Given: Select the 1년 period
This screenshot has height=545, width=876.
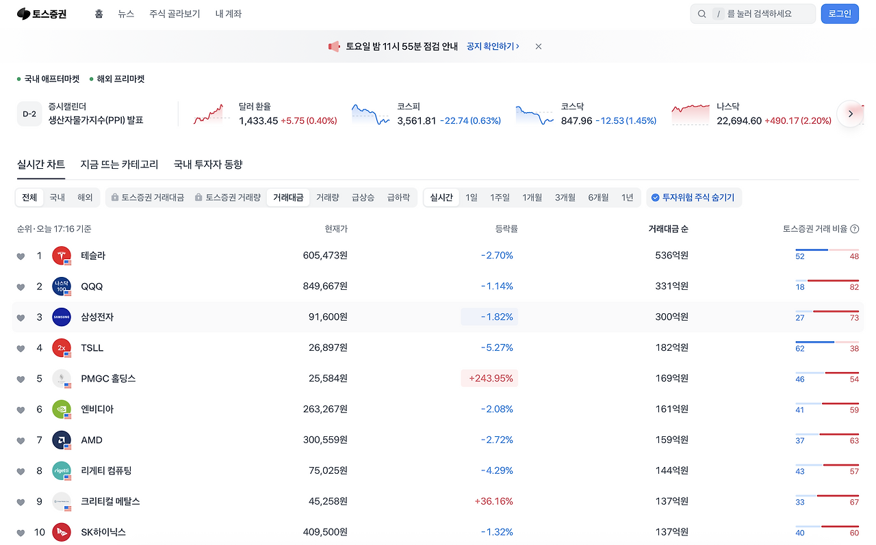Looking at the screenshot, I should pyautogui.click(x=628, y=198).
